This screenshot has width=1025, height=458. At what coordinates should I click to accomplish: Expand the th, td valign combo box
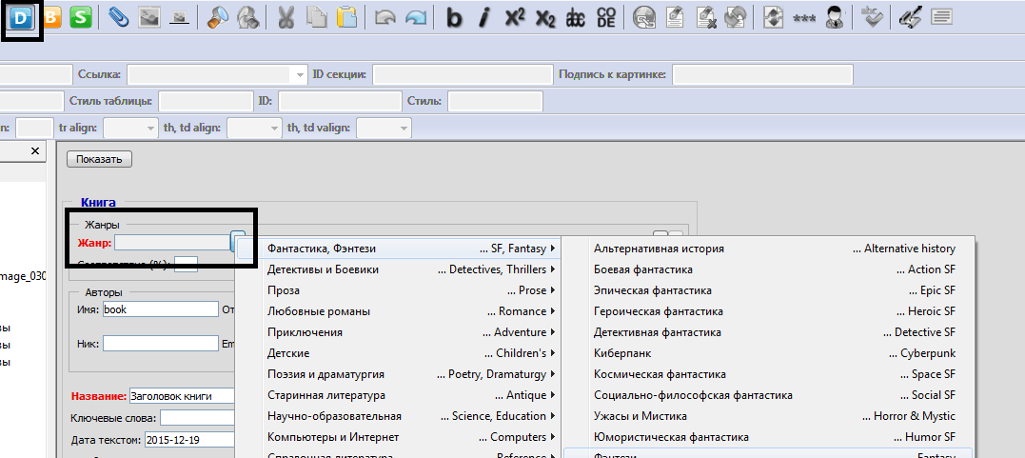click(x=404, y=128)
